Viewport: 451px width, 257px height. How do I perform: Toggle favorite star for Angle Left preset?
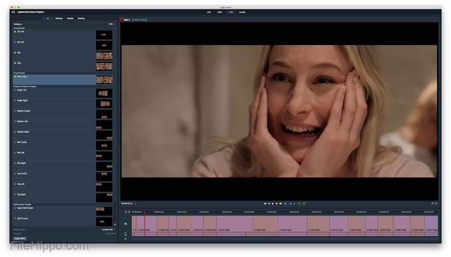[15, 90]
